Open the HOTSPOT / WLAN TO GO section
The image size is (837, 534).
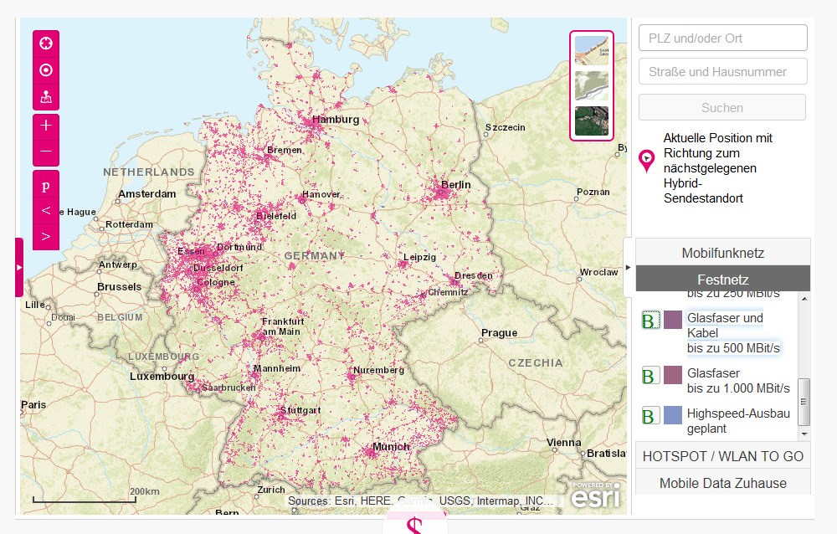click(x=722, y=455)
